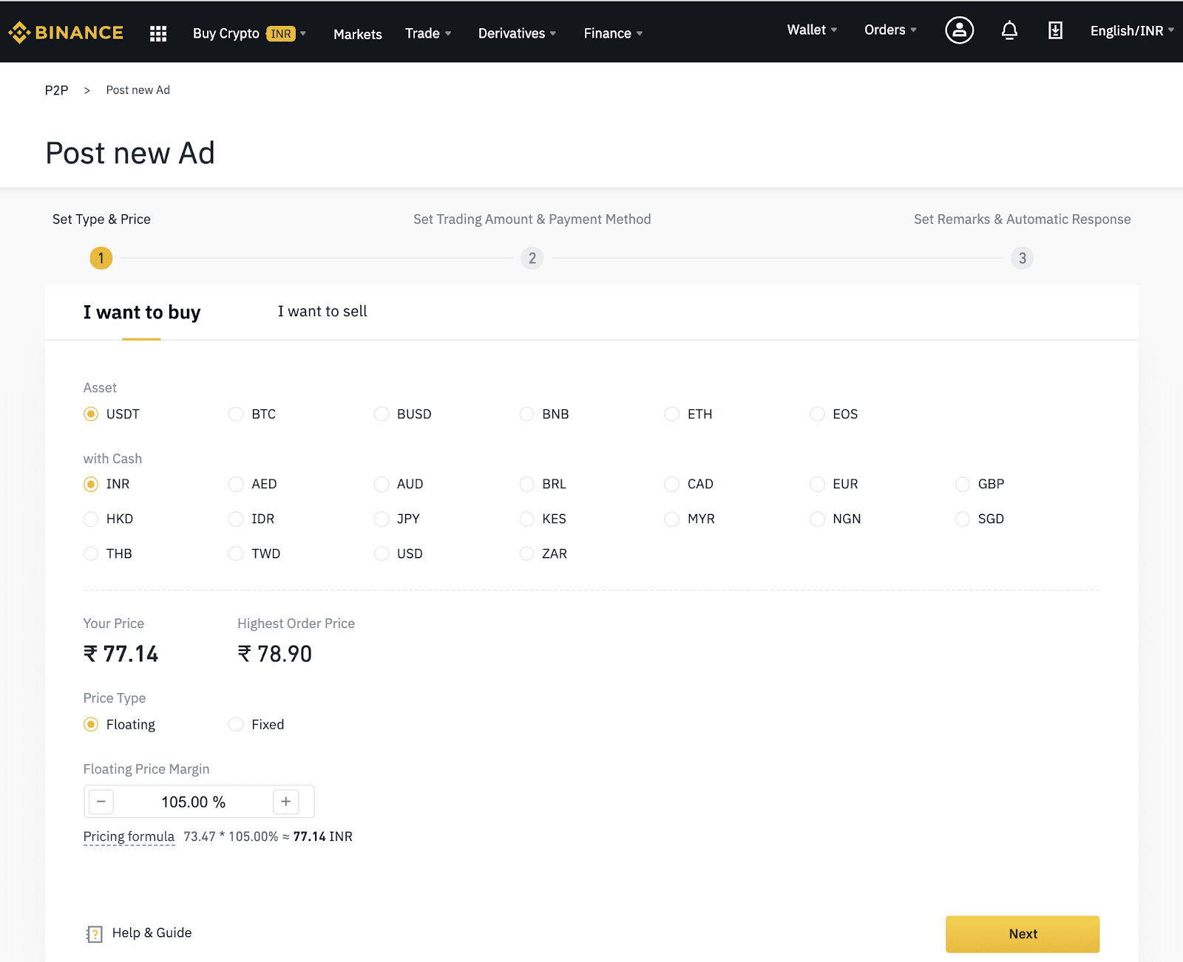
Task: Click the 105.00 % margin input field
Action: pyautogui.click(x=194, y=802)
